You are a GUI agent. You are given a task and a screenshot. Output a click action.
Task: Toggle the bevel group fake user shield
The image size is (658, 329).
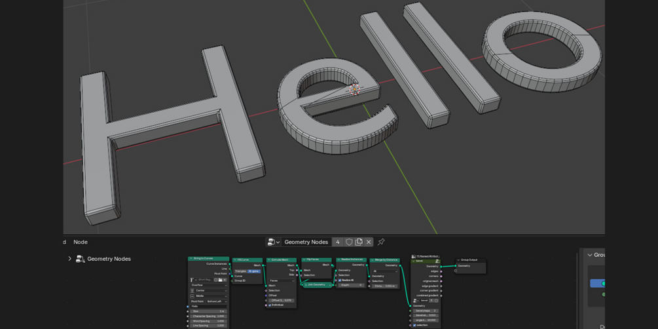(436, 300)
